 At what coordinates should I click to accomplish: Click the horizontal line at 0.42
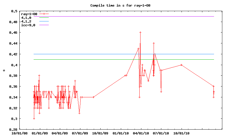85,54
